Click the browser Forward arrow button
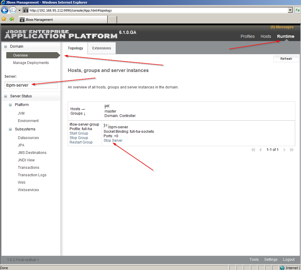Screen dimensions: 301x270 click(13, 10)
